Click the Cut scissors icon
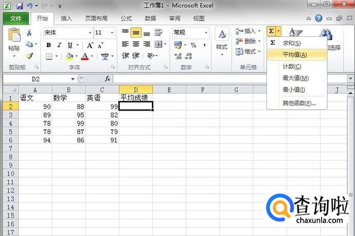Viewport: 355px width, 236px height. click(x=29, y=33)
